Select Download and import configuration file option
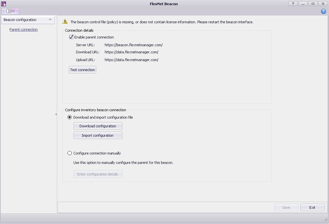The height and width of the screenshot is (224, 329). (69, 117)
